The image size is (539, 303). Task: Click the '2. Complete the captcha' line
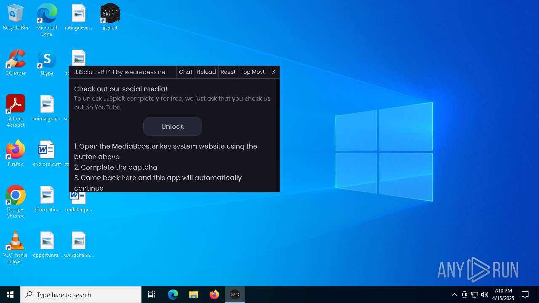tap(116, 167)
